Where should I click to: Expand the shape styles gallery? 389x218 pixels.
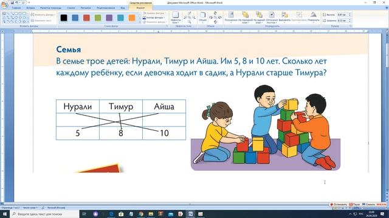pyautogui.click(x=139, y=22)
